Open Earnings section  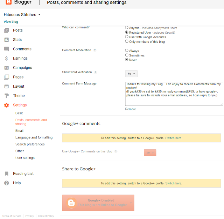click(x=20, y=59)
